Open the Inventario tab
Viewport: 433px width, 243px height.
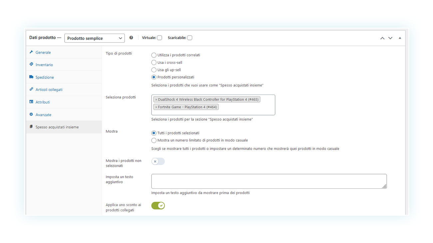pyautogui.click(x=64, y=65)
